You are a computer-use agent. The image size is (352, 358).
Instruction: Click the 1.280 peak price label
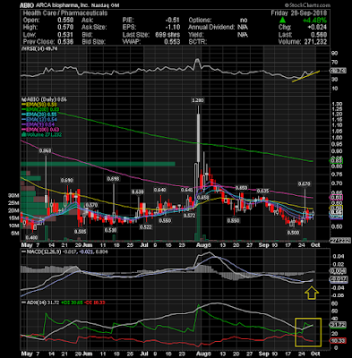(198, 100)
